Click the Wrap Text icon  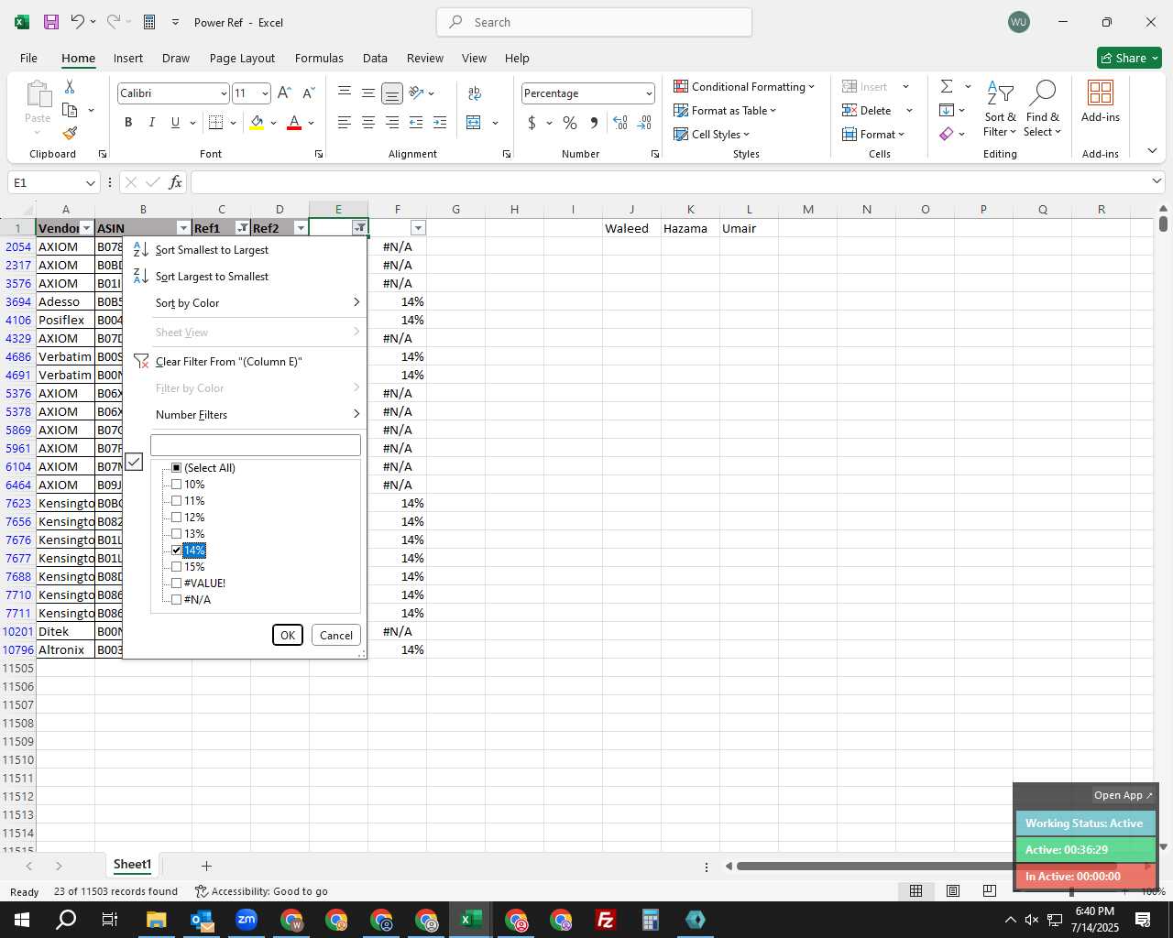(x=475, y=93)
